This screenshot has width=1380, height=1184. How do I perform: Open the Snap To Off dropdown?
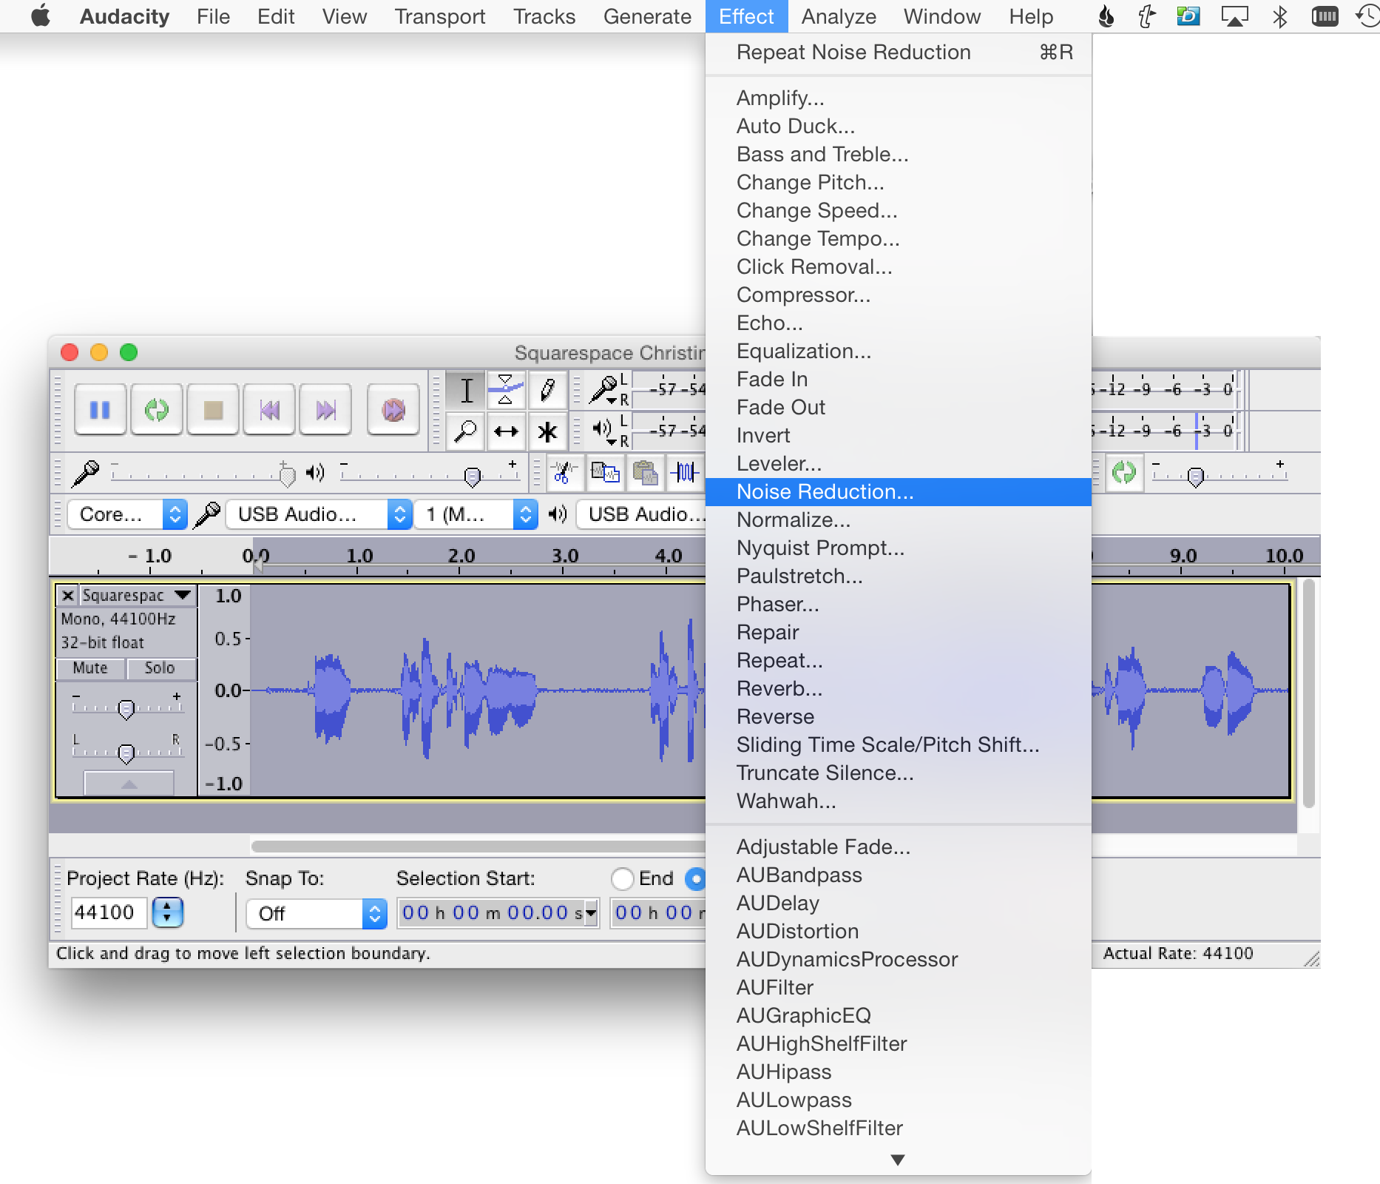coord(317,914)
